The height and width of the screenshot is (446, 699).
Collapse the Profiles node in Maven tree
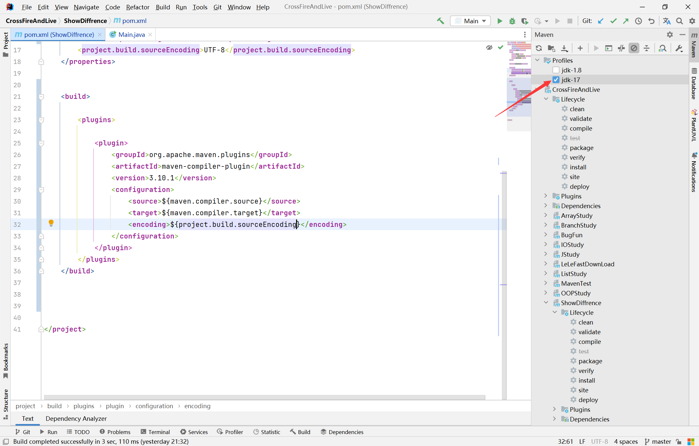click(x=538, y=60)
